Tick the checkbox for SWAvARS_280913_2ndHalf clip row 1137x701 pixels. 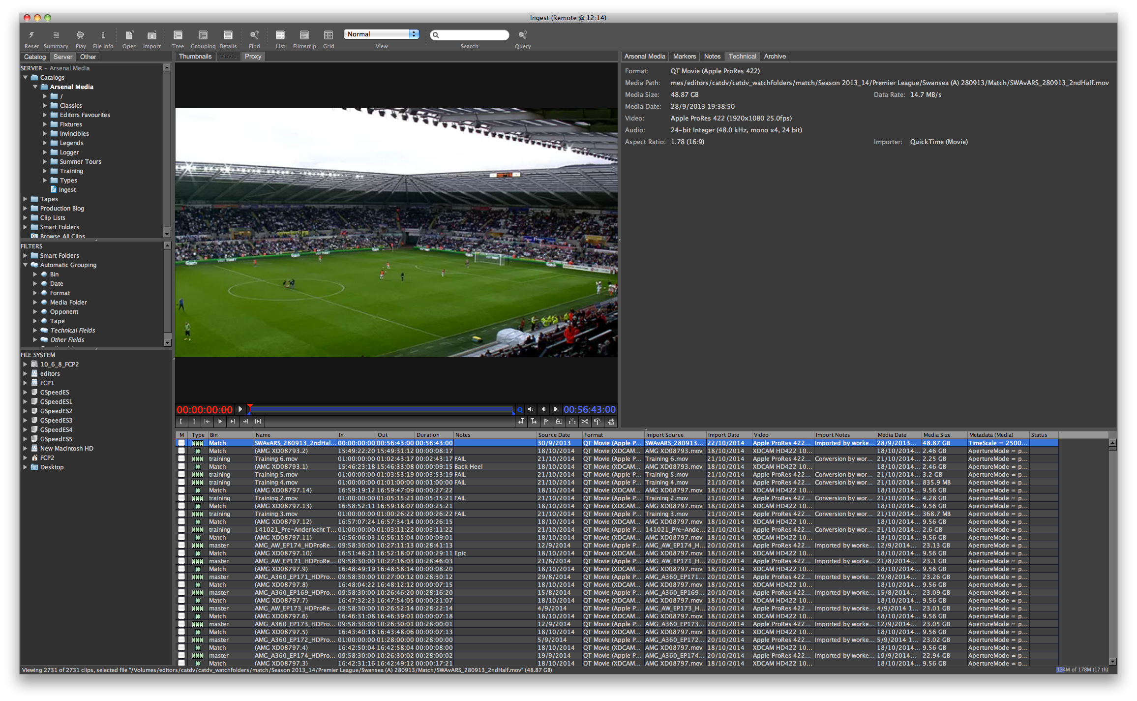pos(181,443)
